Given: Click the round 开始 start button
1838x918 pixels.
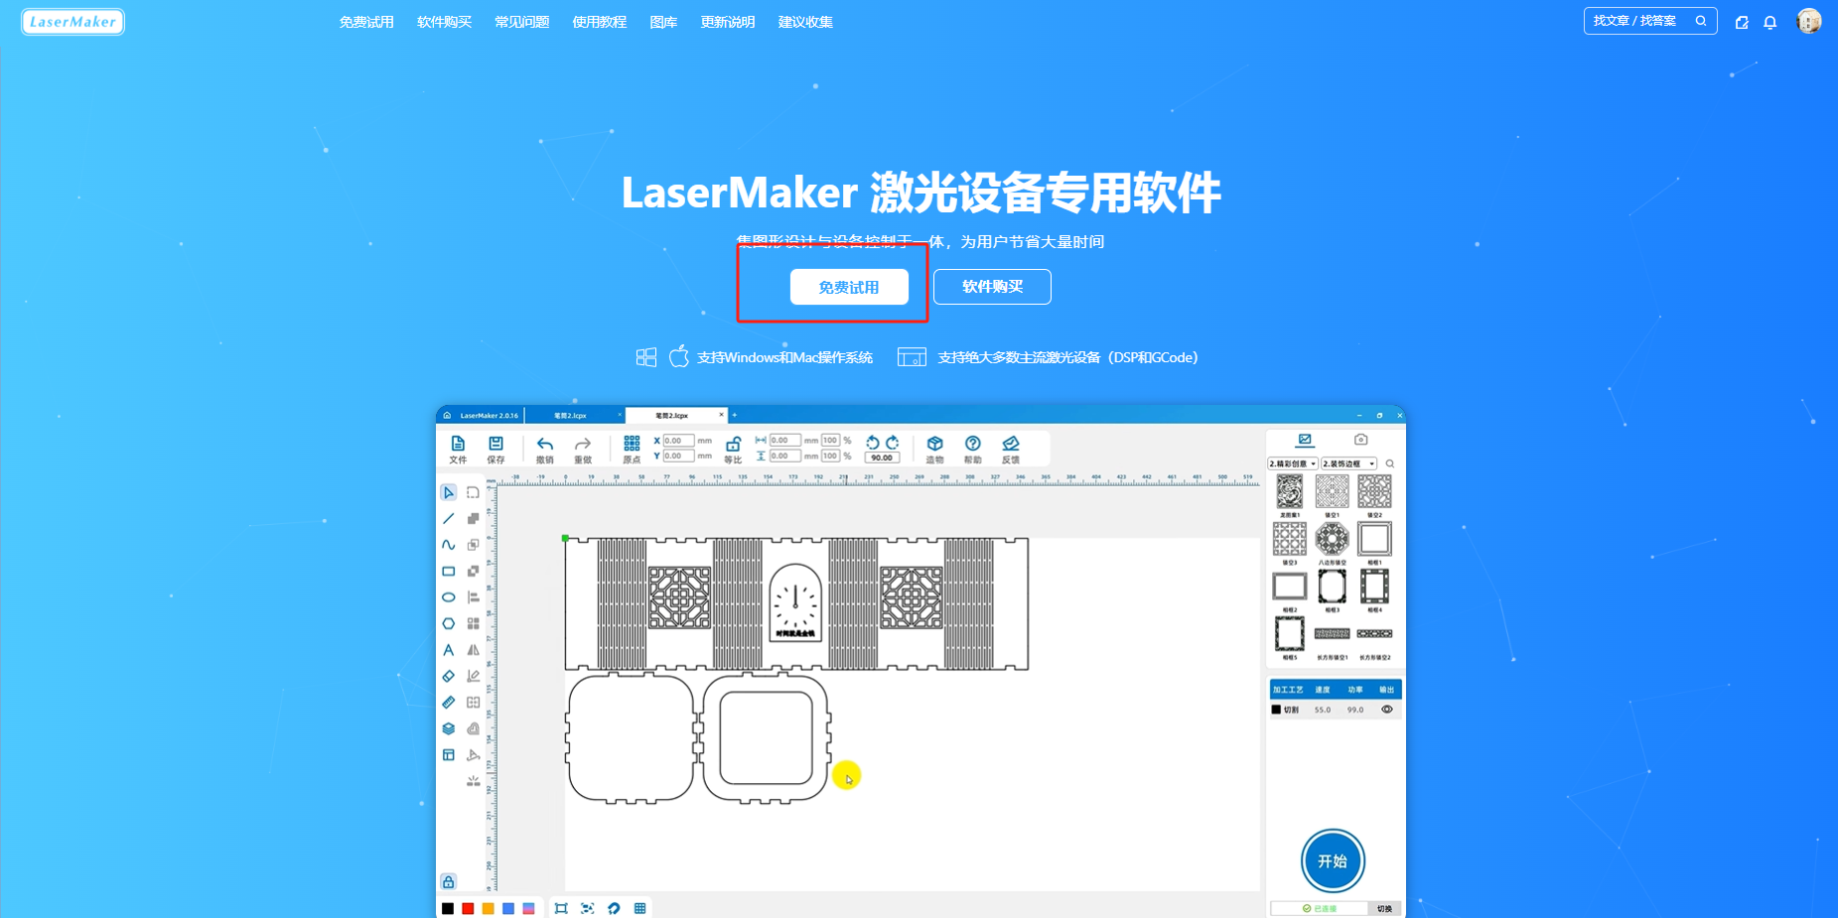Looking at the screenshot, I should (1333, 860).
